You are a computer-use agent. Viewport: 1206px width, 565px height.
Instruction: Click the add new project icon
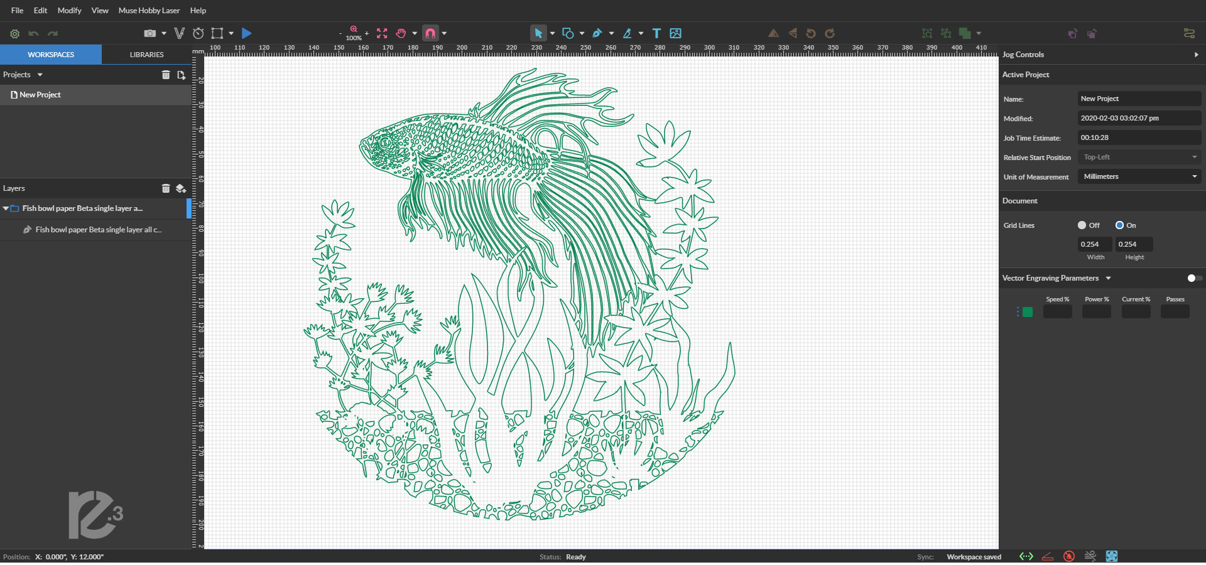coord(181,75)
